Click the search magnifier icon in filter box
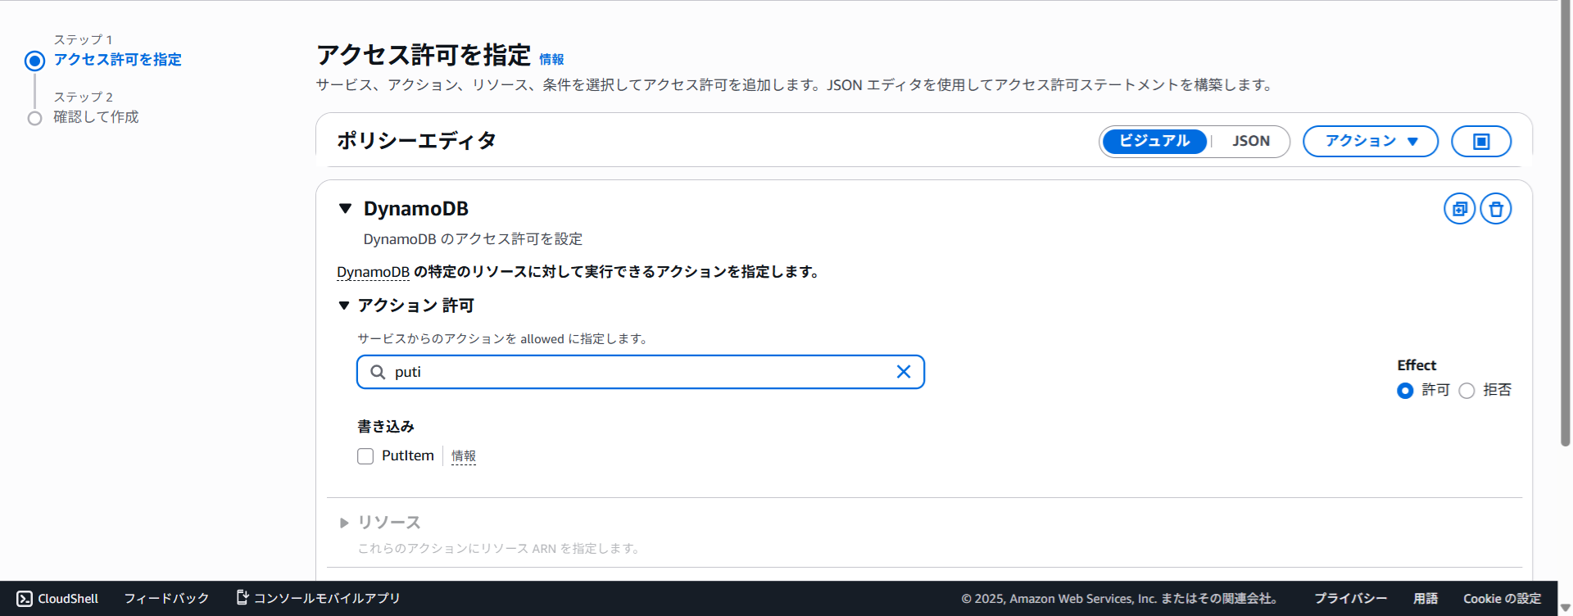Screen dimensions: 1573x616 point(378,372)
